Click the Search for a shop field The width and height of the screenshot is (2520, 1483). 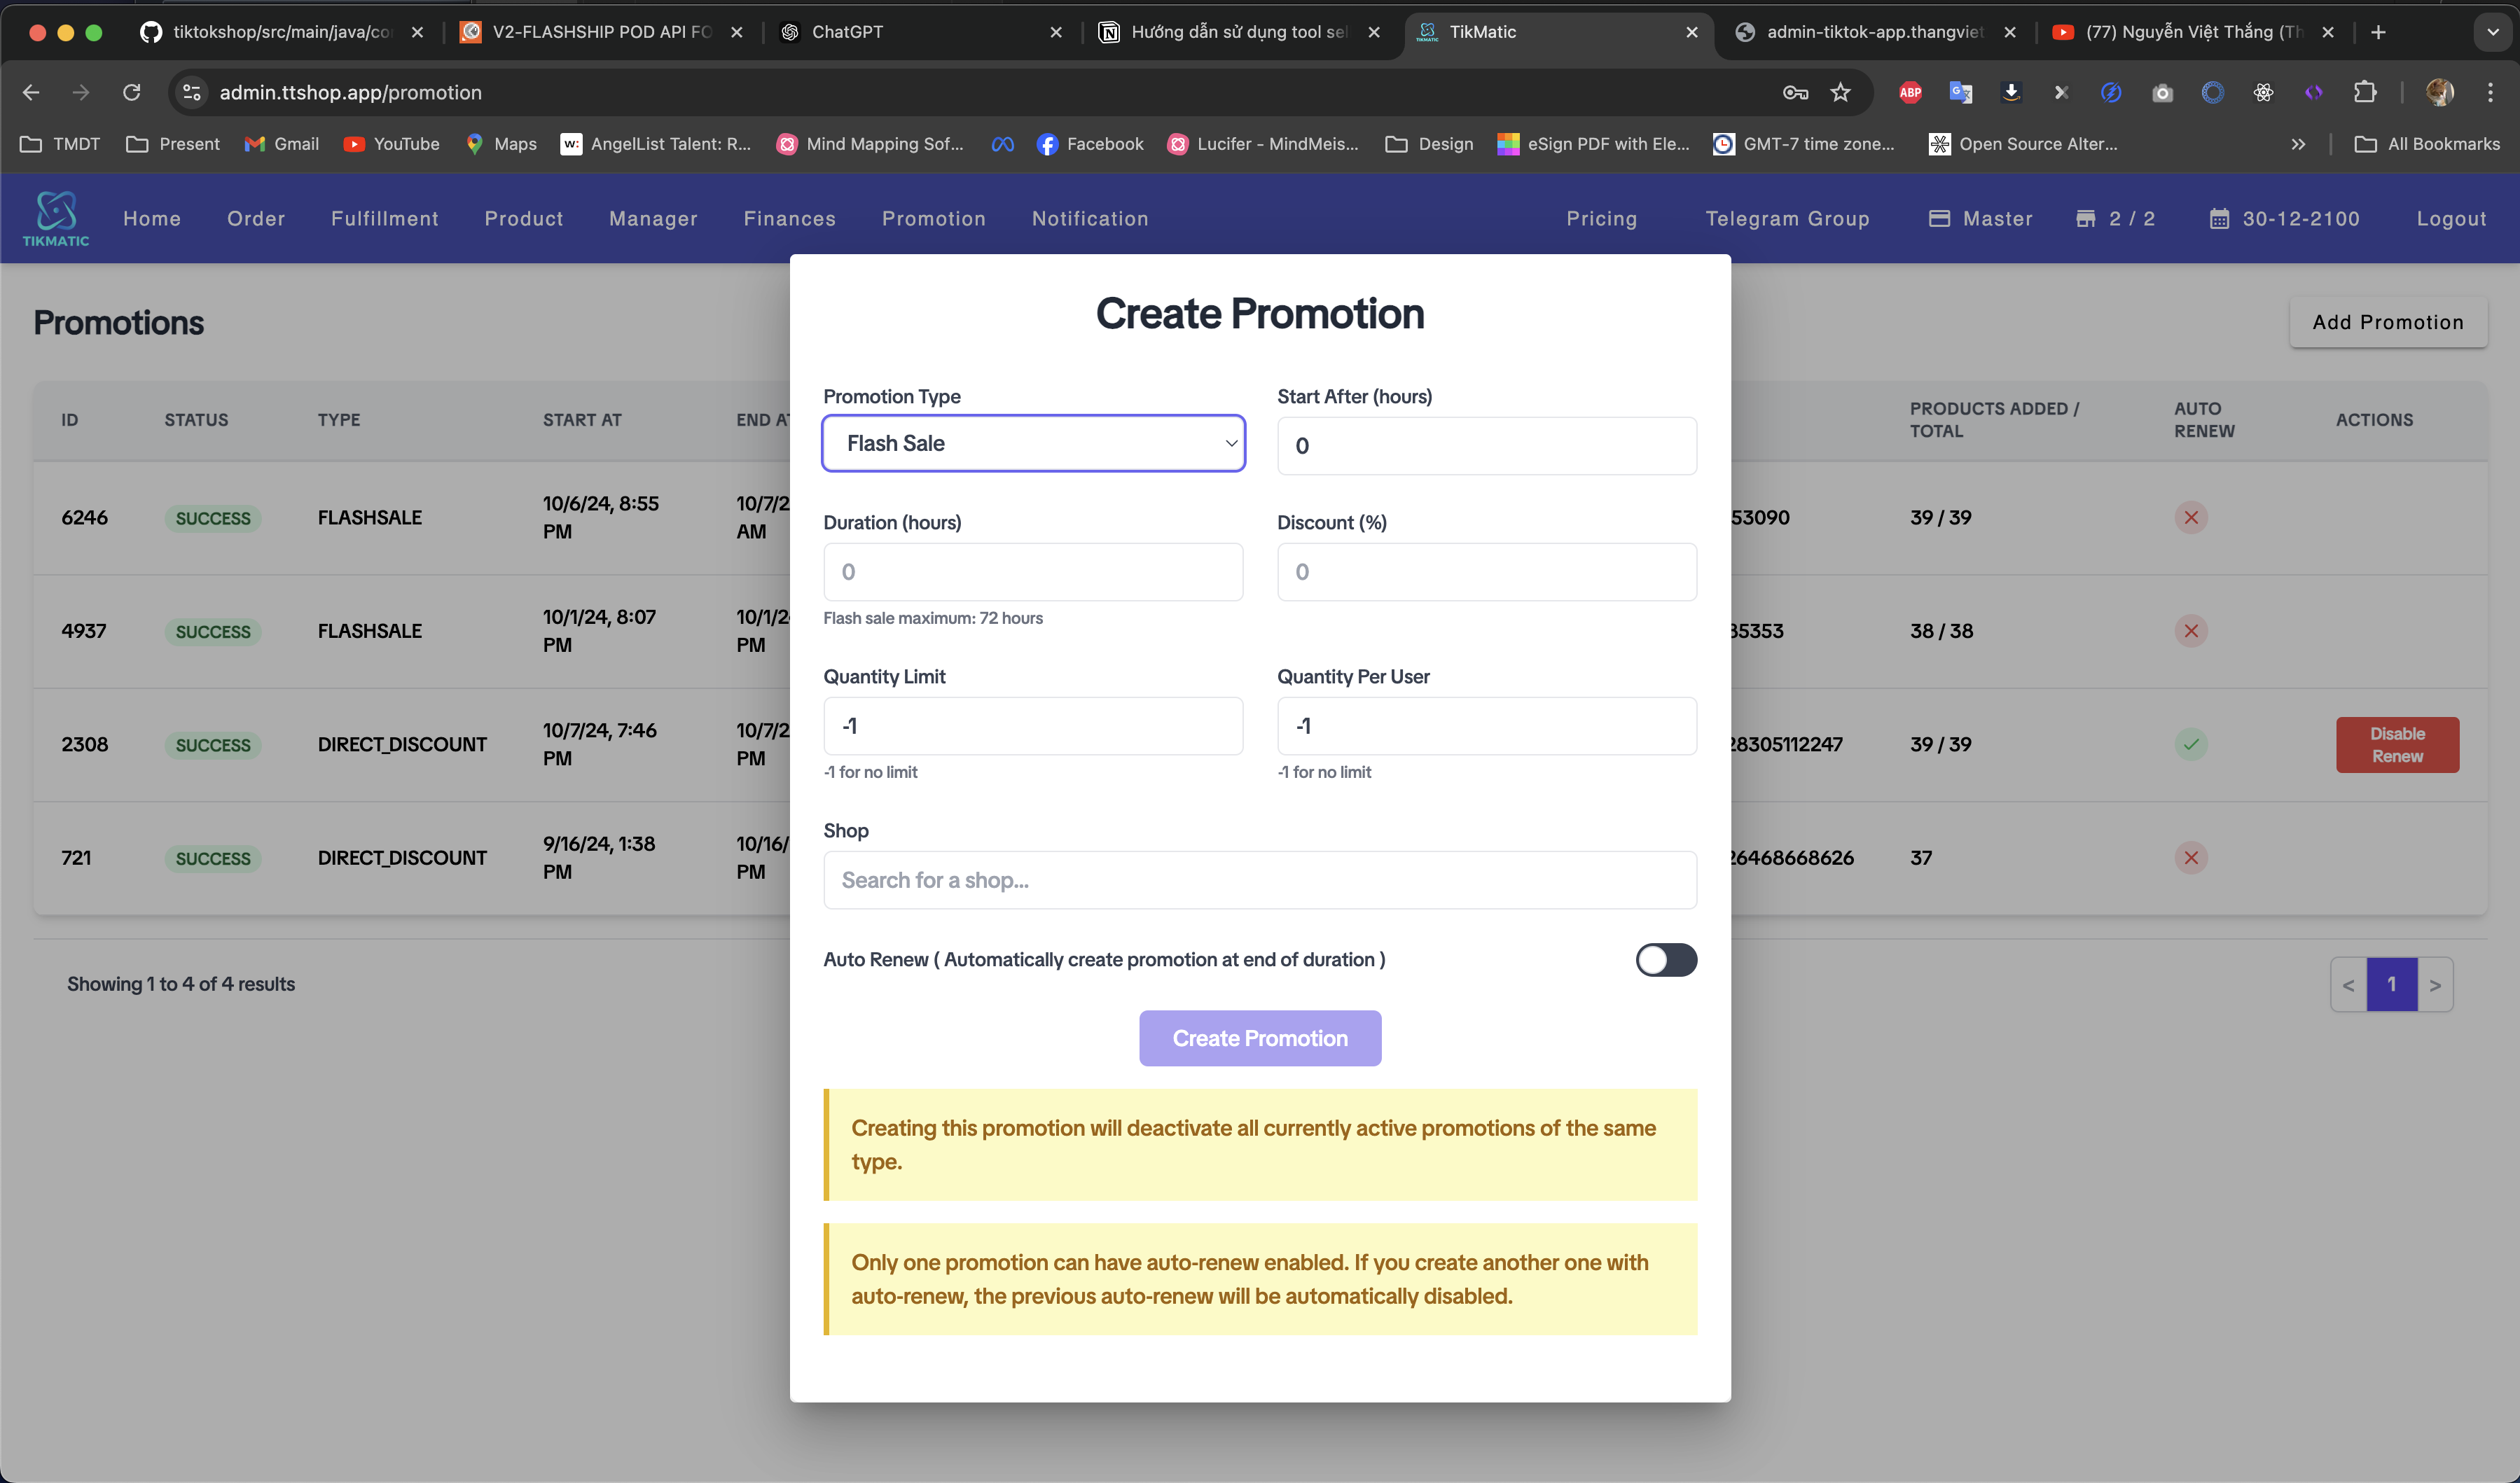pos(1259,880)
